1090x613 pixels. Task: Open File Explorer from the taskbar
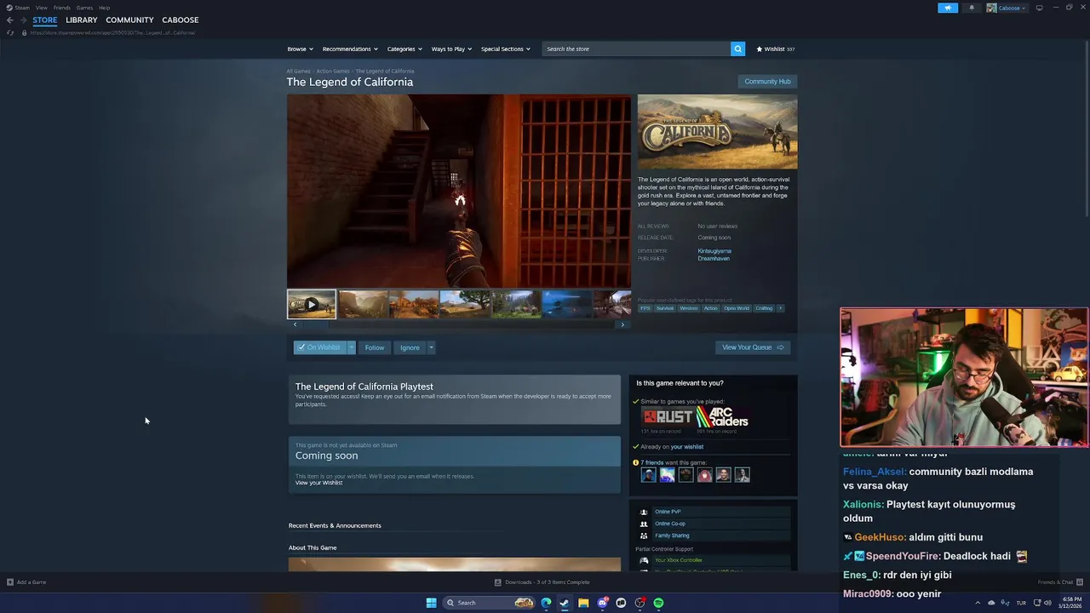click(x=583, y=603)
